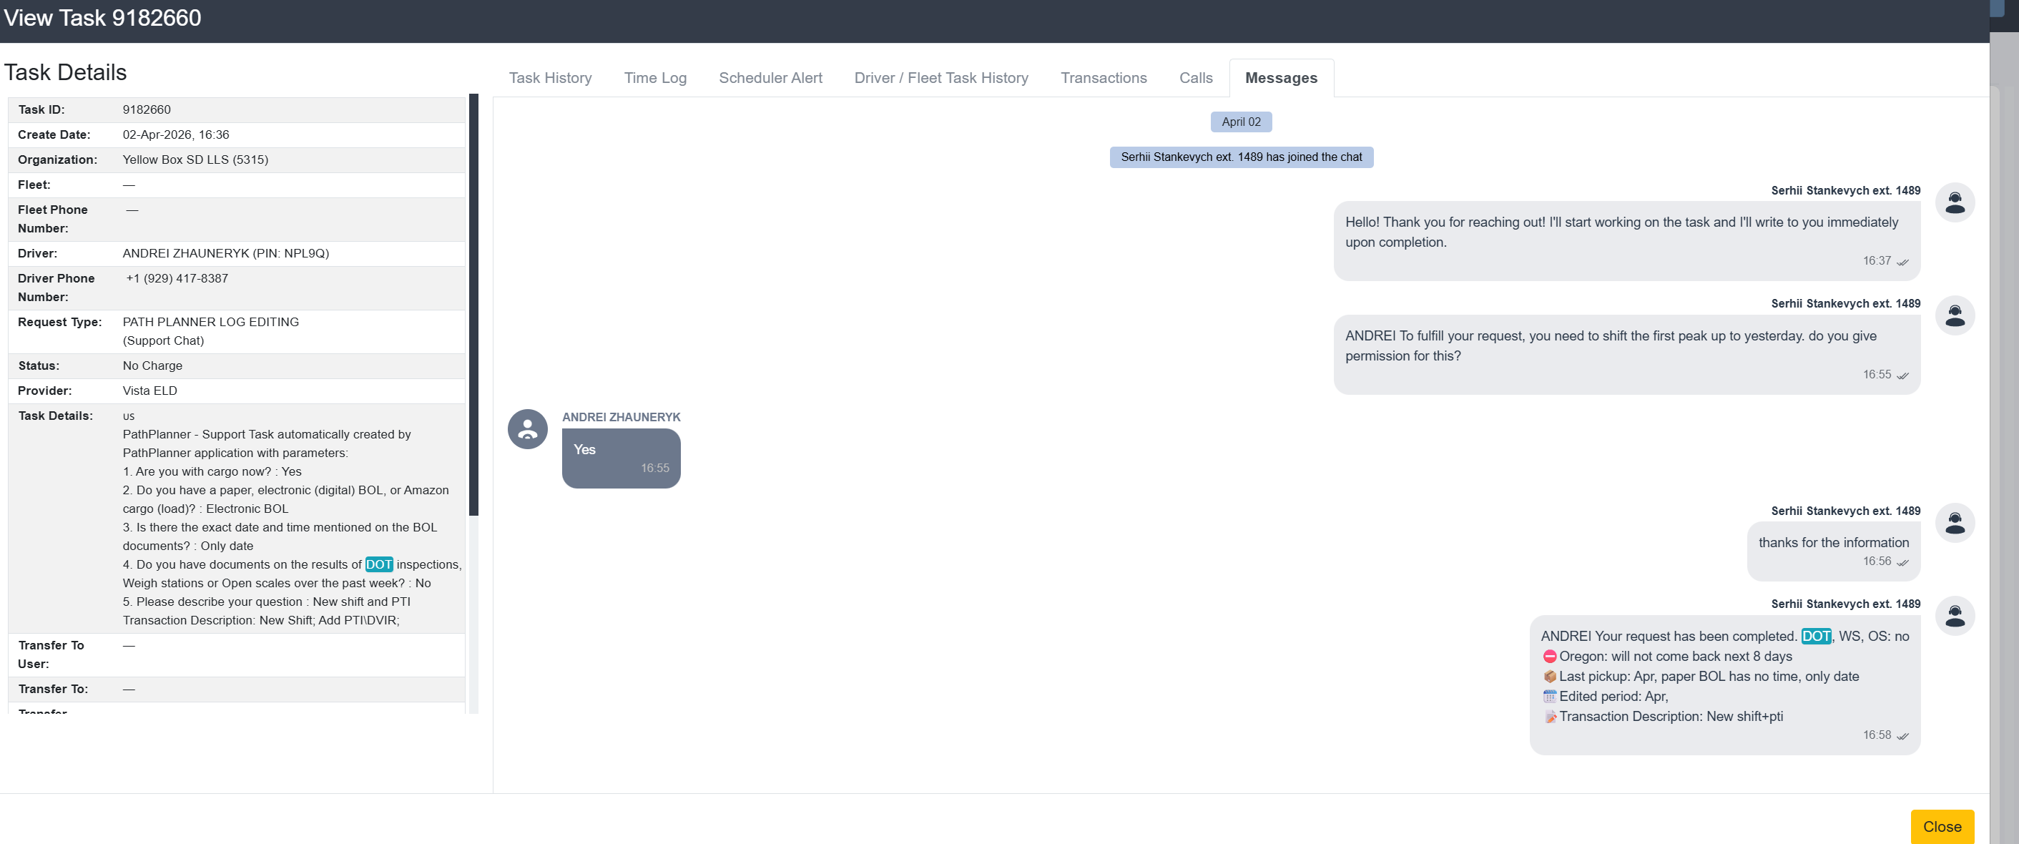Switch to the Calls tab

1195,77
